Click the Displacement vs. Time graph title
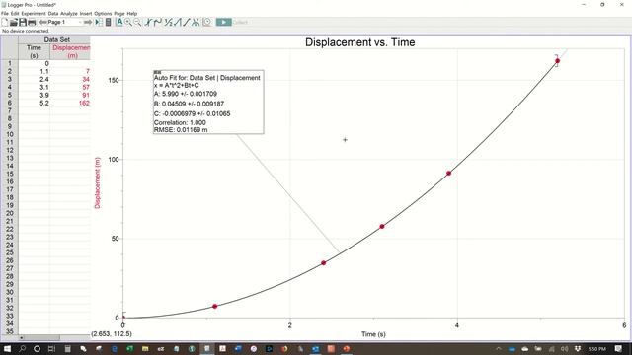 (359, 42)
